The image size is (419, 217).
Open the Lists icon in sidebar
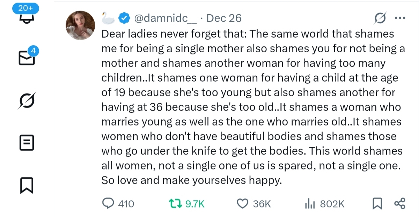[x=27, y=142]
